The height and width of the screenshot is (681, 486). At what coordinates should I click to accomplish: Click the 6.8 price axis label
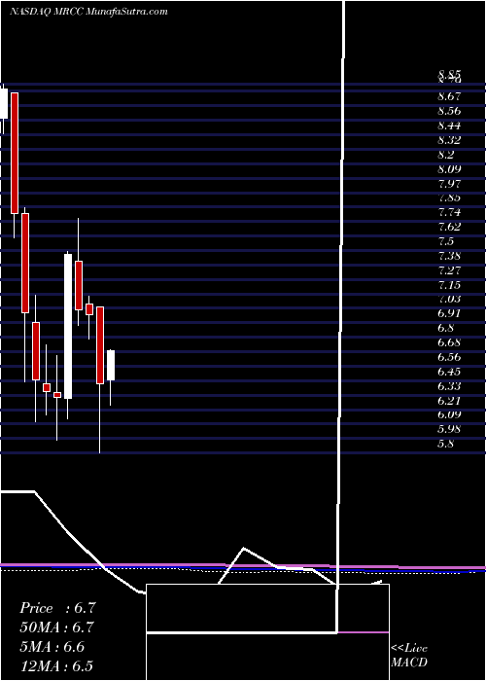point(446,328)
